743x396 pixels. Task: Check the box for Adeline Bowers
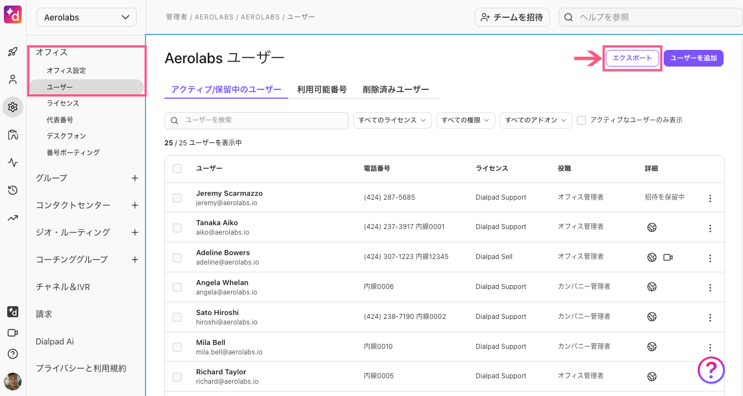point(177,257)
